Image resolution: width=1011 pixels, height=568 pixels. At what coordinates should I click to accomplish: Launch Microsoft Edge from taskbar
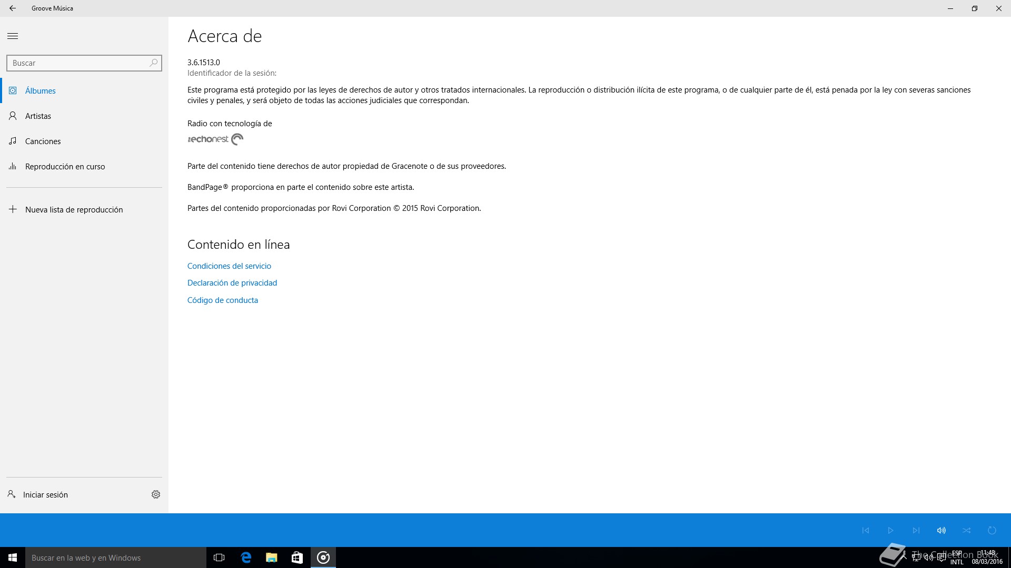[x=246, y=557]
